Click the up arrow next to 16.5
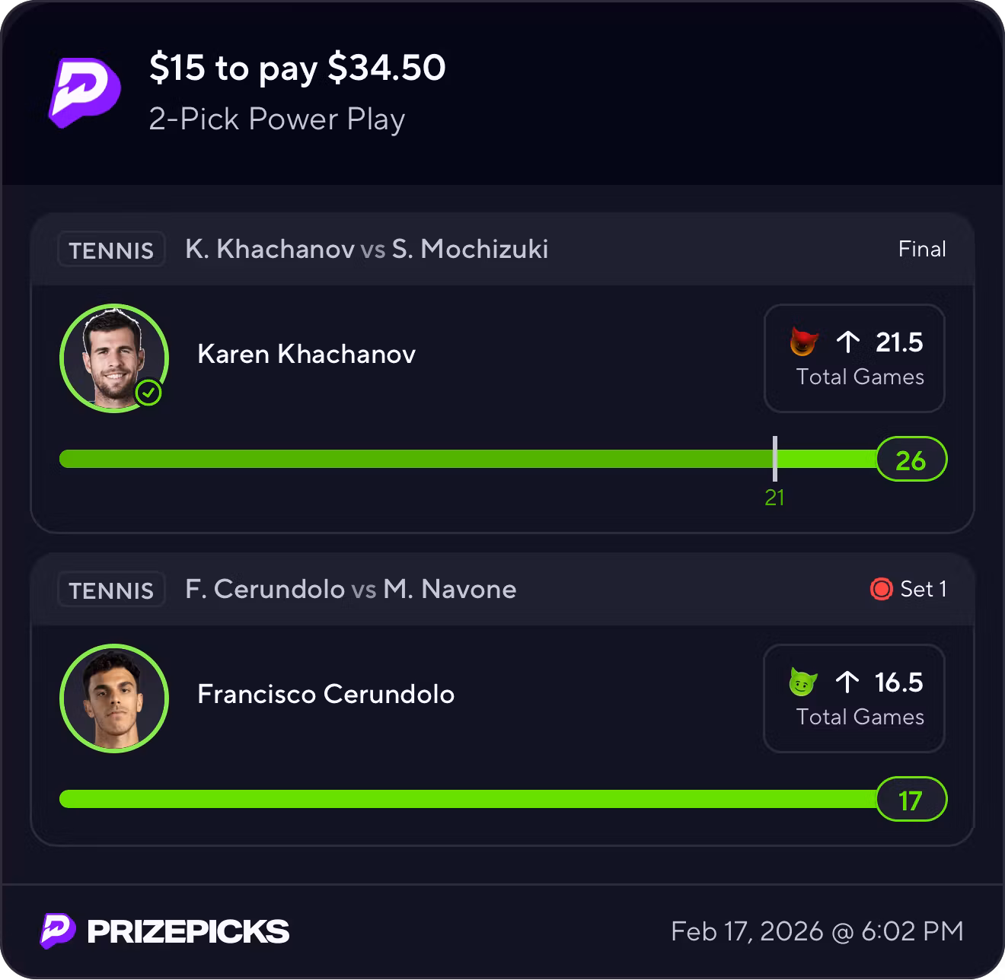Viewport: 1005px width, 980px height. pyautogui.click(x=847, y=682)
